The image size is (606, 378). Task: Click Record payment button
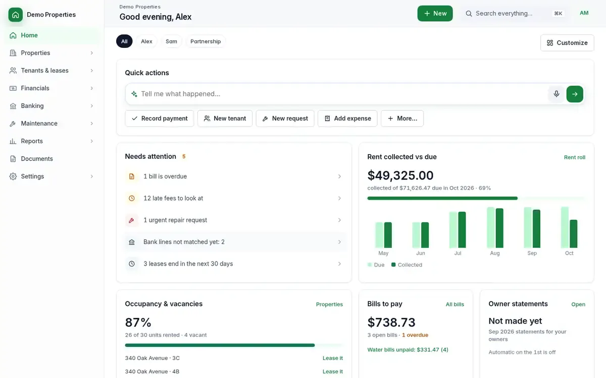coord(160,118)
